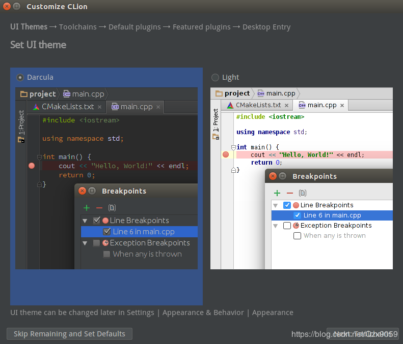The width and height of the screenshot is (403, 344).
Task: Select the Light theme radio button
Action: 215,77
